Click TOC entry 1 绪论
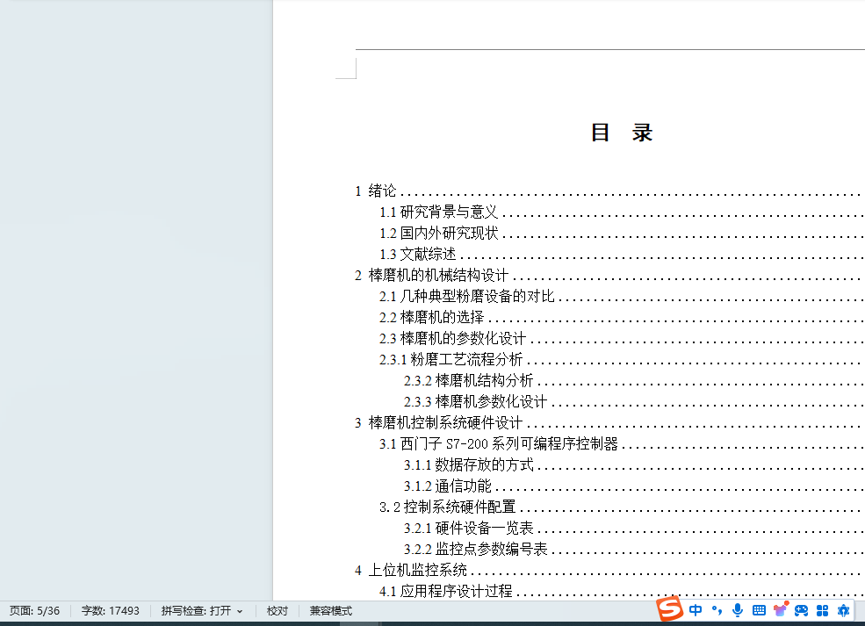The image size is (865, 626). point(375,191)
